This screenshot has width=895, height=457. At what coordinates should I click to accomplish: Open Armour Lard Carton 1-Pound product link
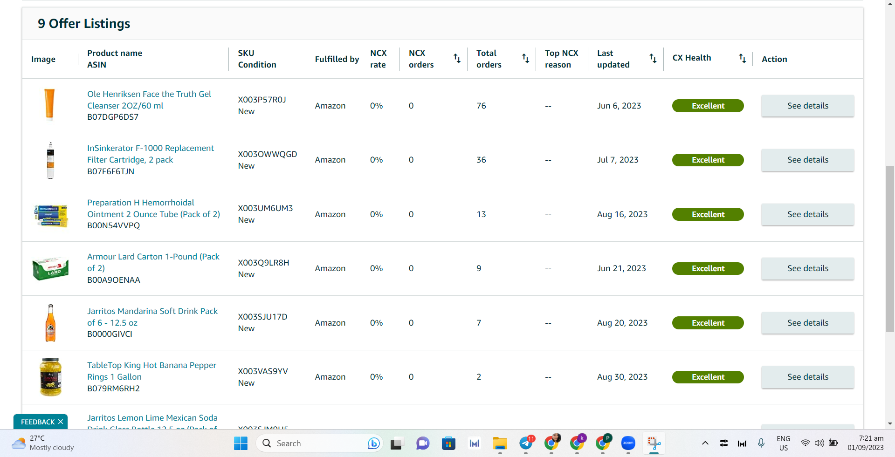[x=153, y=262]
